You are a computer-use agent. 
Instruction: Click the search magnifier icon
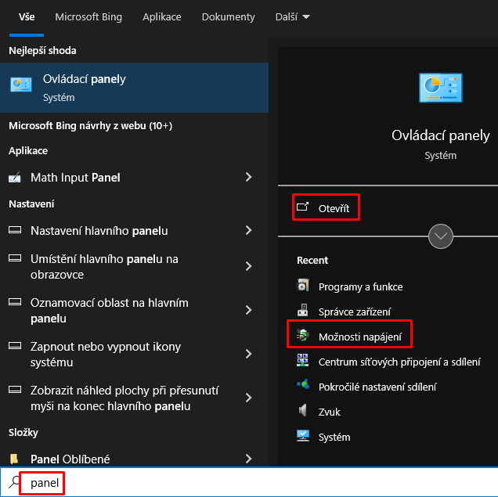tap(14, 482)
